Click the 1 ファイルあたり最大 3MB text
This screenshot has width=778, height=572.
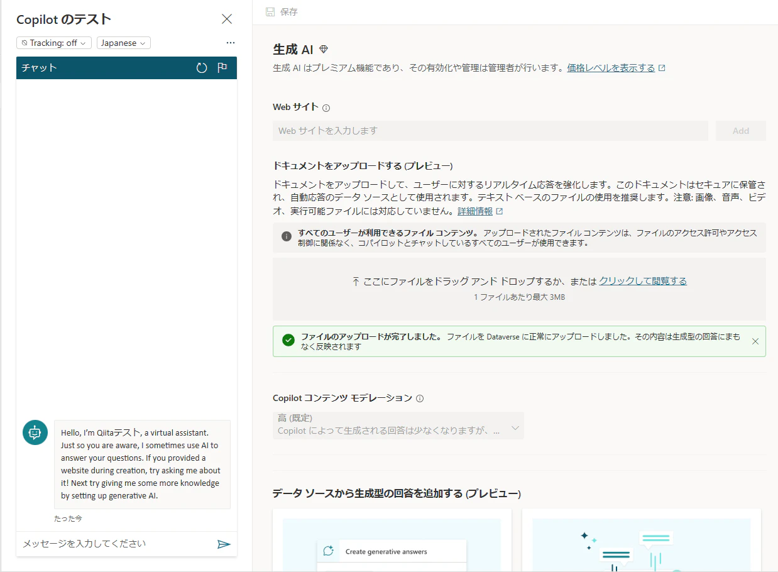(519, 297)
